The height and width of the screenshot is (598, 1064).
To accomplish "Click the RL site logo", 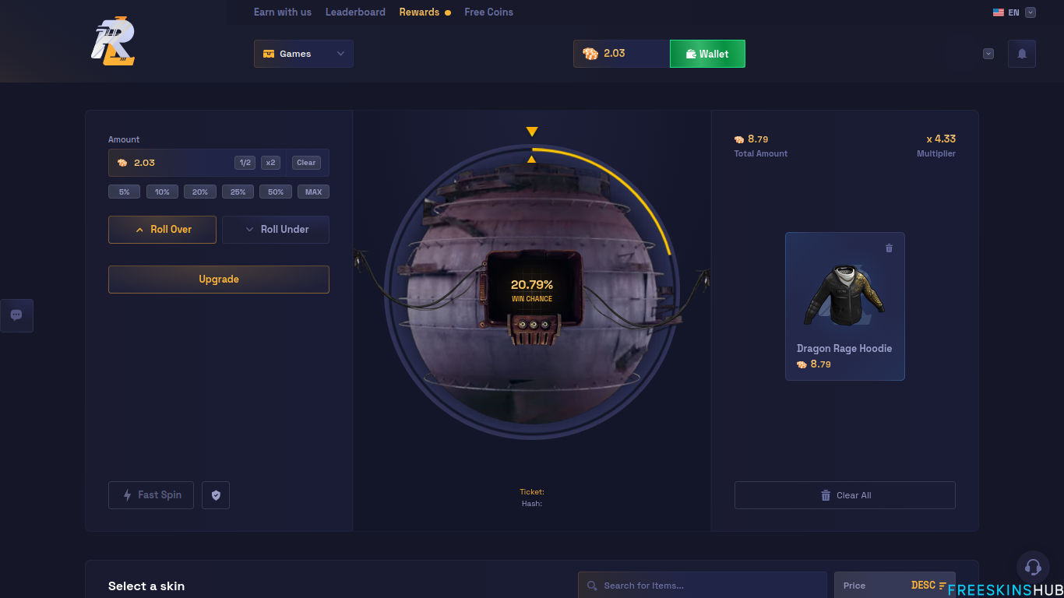I will pyautogui.click(x=113, y=41).
